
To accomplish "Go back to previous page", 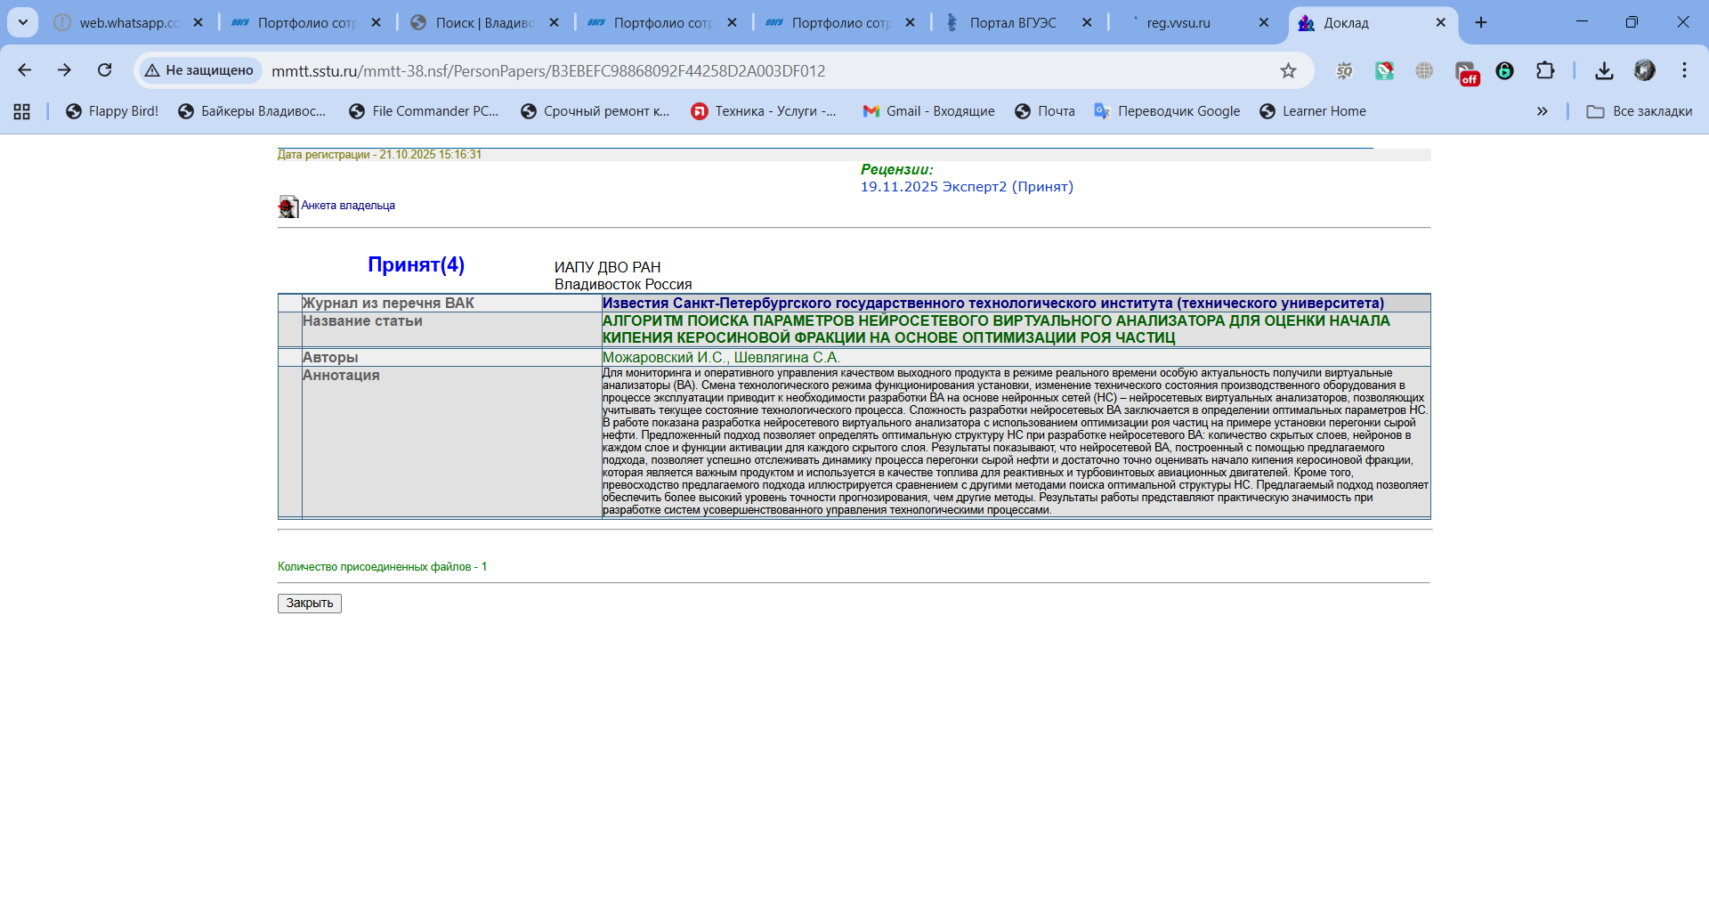I will pos(25,70).
